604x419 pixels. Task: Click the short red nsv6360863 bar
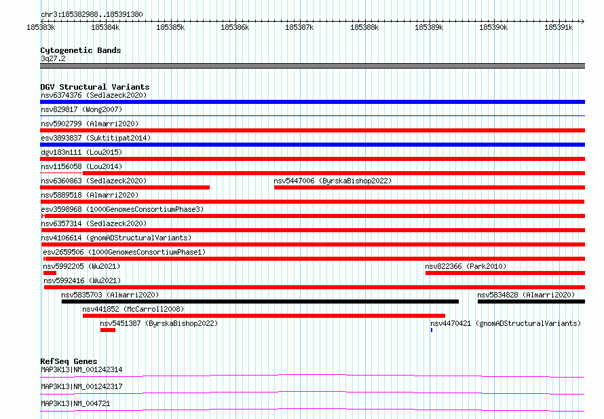tap(125, 187)
